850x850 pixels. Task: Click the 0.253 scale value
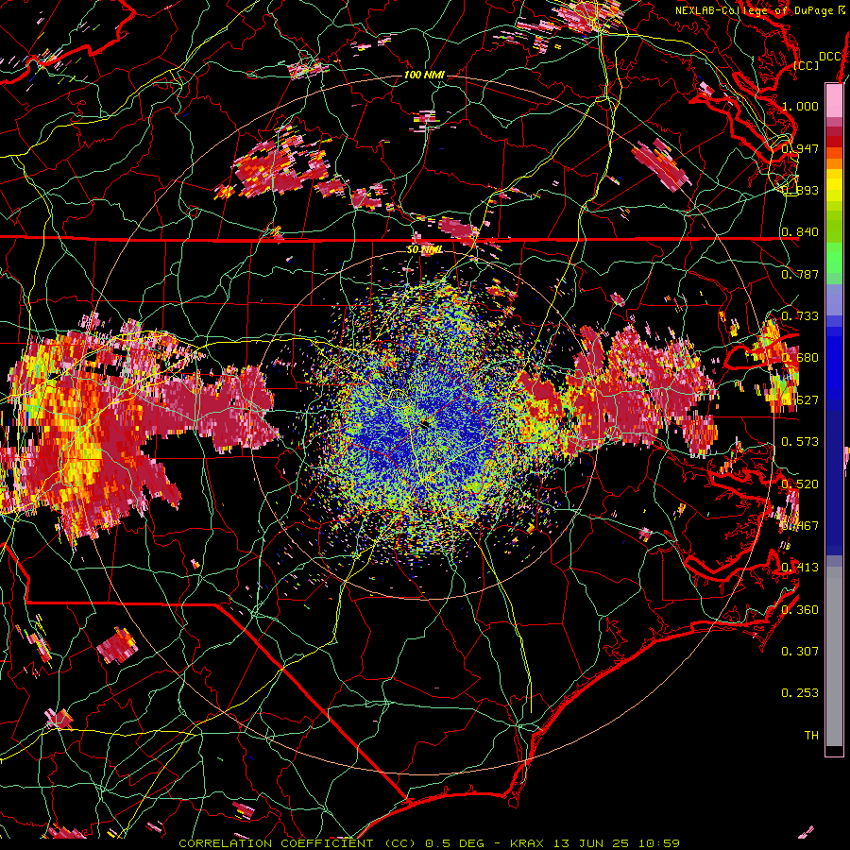click(800, 693)
